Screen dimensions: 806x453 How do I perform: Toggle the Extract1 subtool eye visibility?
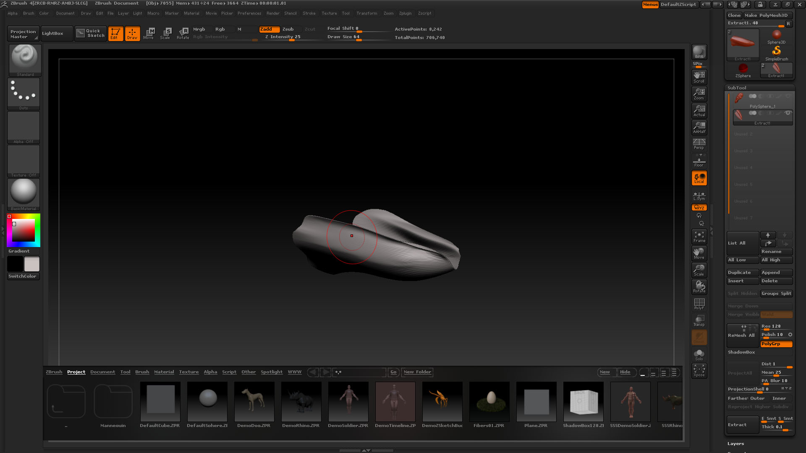tap(788, 113)
